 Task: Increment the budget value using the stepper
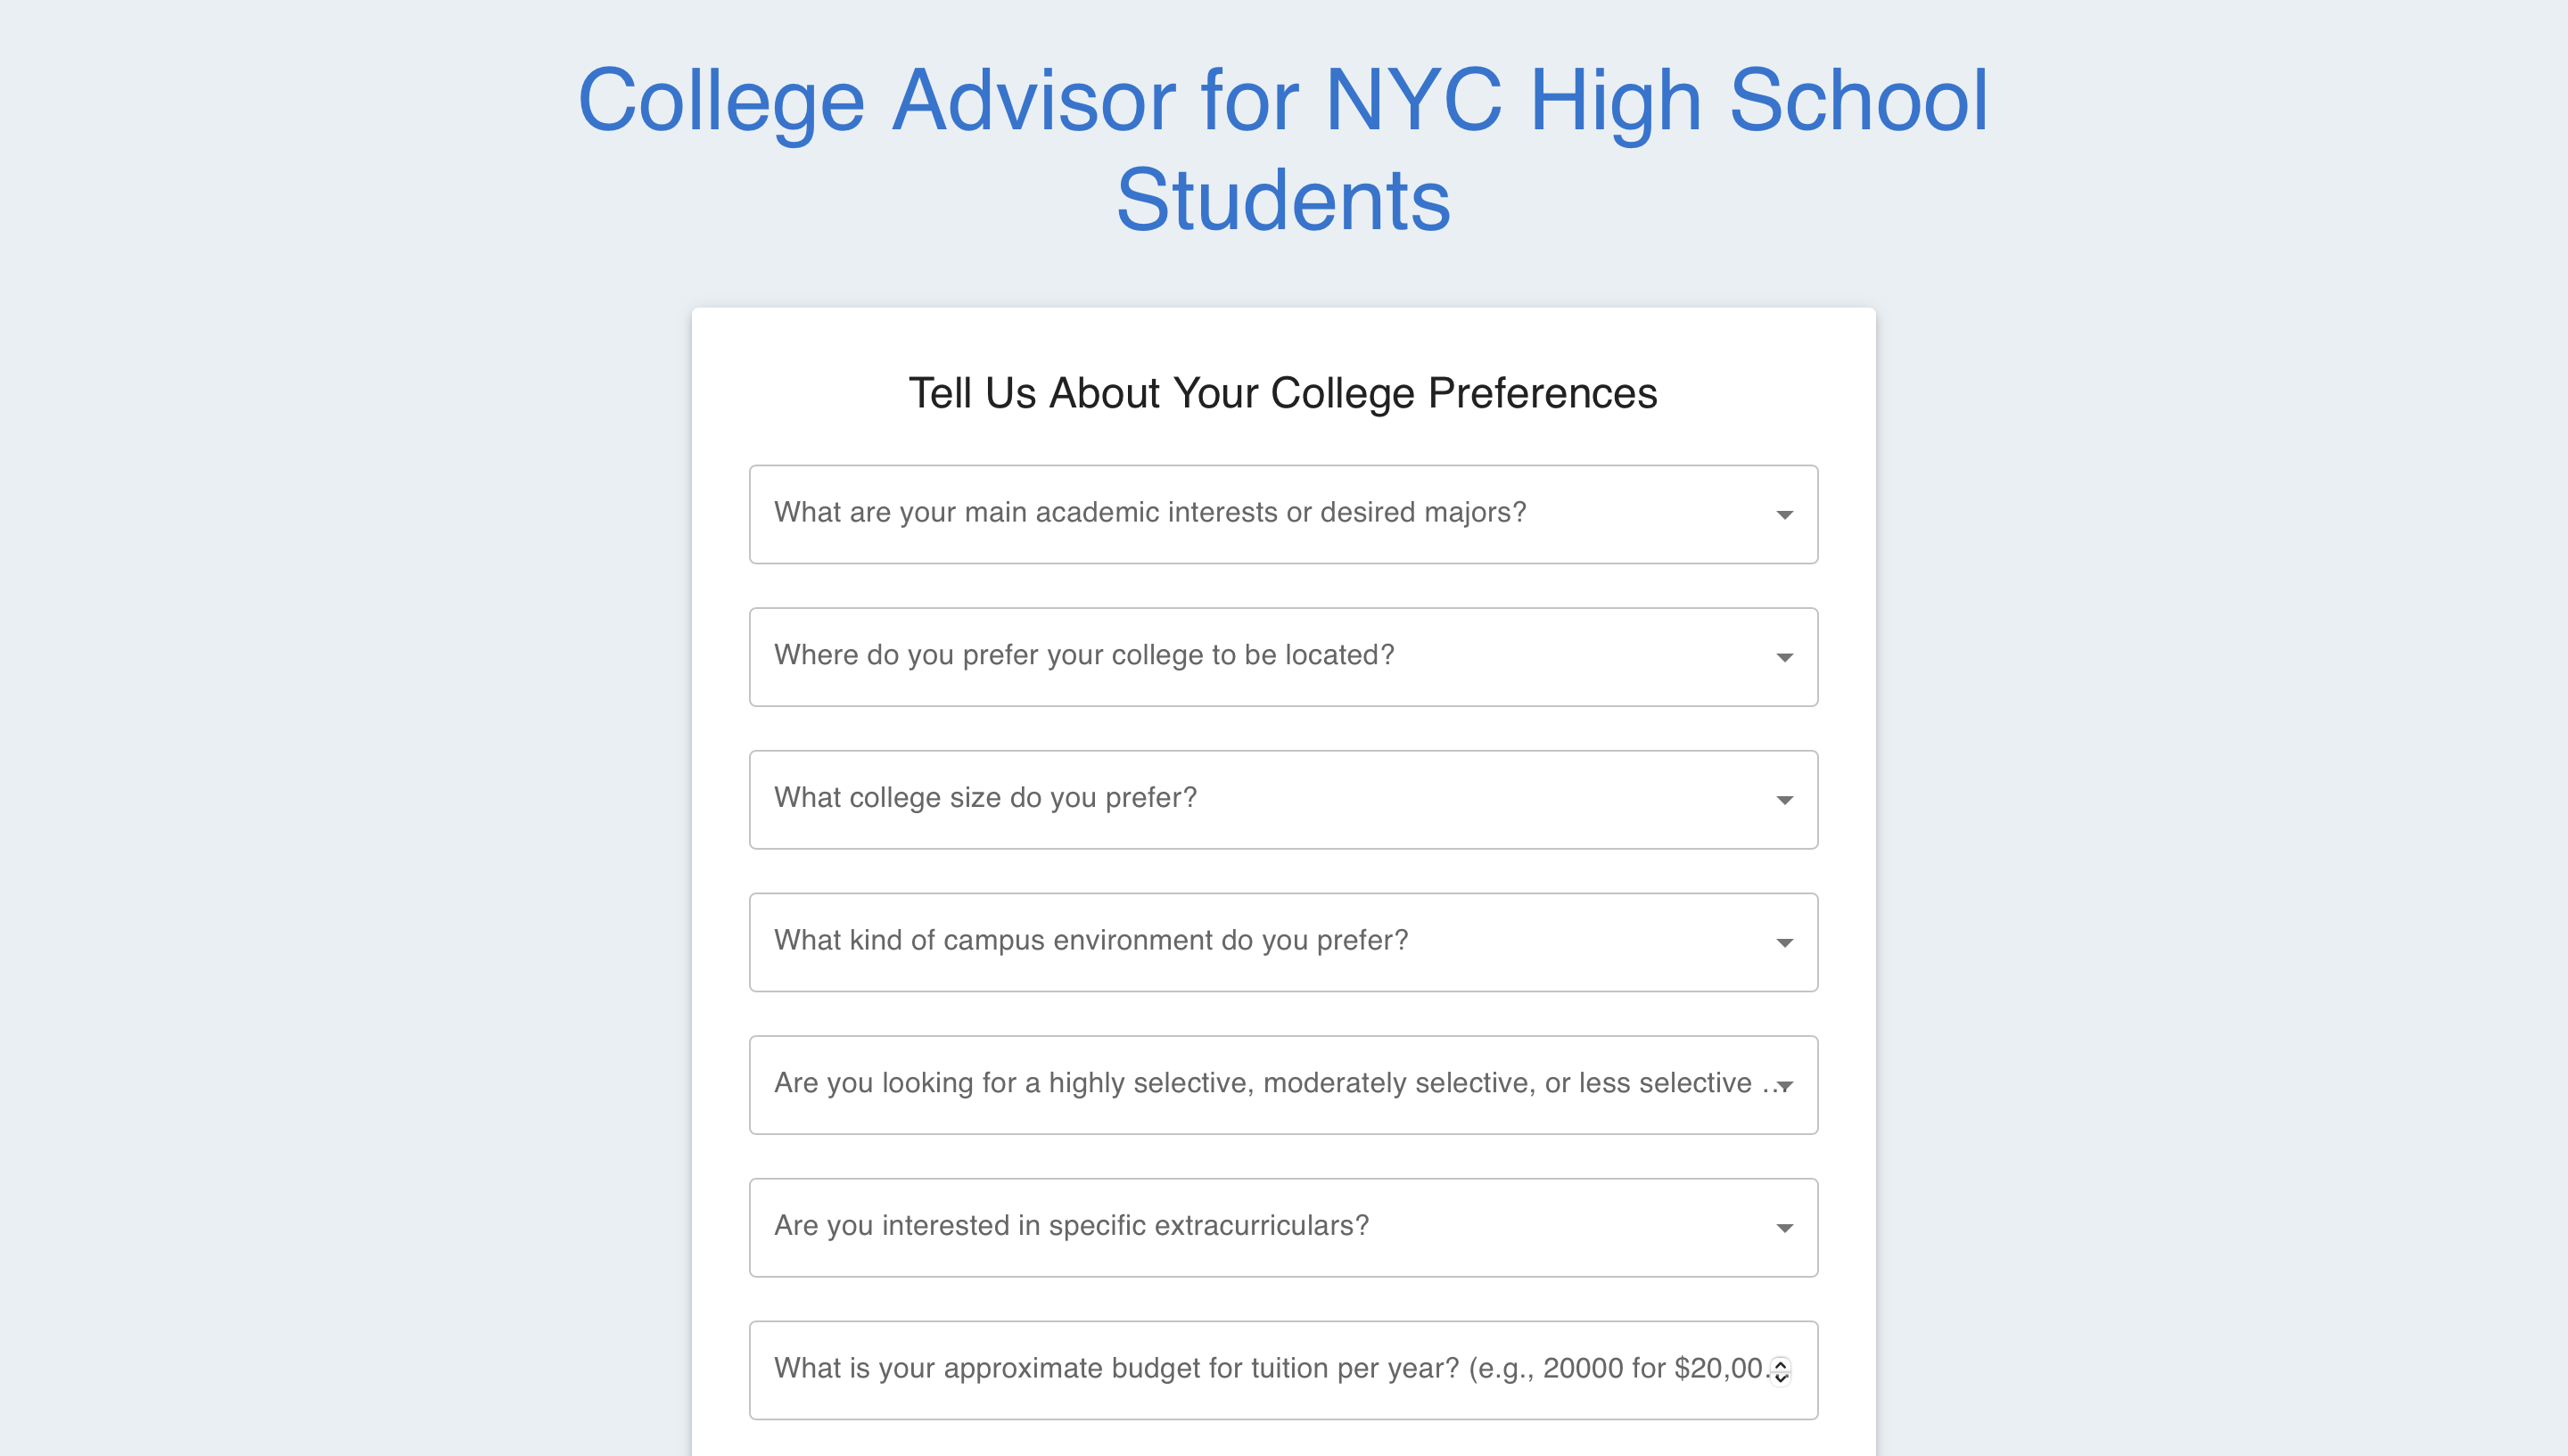1779,1363
